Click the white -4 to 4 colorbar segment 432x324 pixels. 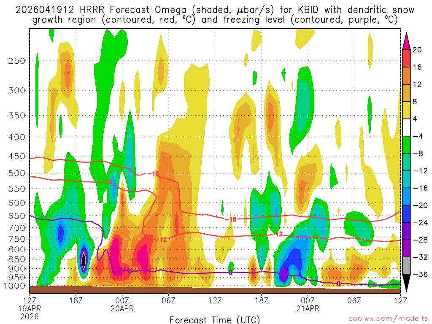[406, 127]
